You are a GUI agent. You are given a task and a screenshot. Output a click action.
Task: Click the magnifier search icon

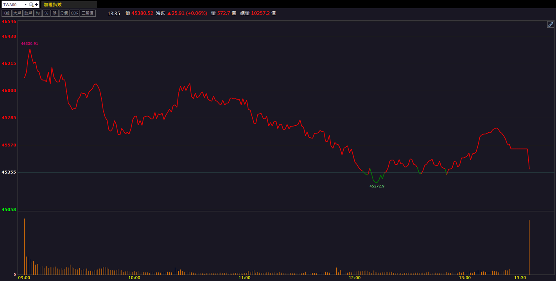tap(31, 5)
